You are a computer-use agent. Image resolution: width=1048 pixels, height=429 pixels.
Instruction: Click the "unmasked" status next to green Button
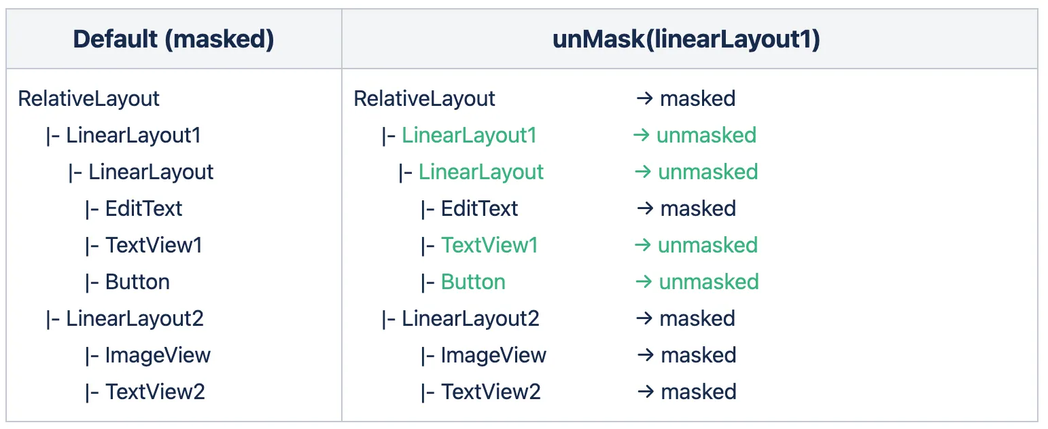708,282
